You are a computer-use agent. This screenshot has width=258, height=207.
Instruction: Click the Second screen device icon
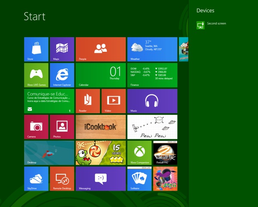tap(200, 25)
